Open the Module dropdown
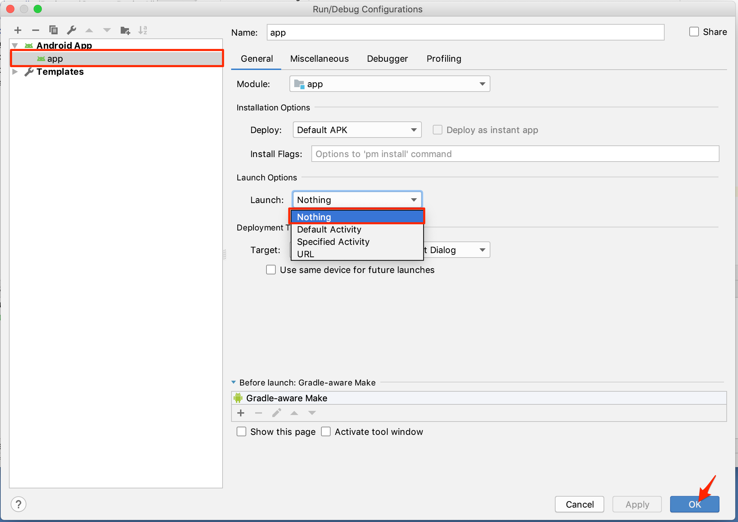Viewport: 738px width, 522px height. [390, 84]
